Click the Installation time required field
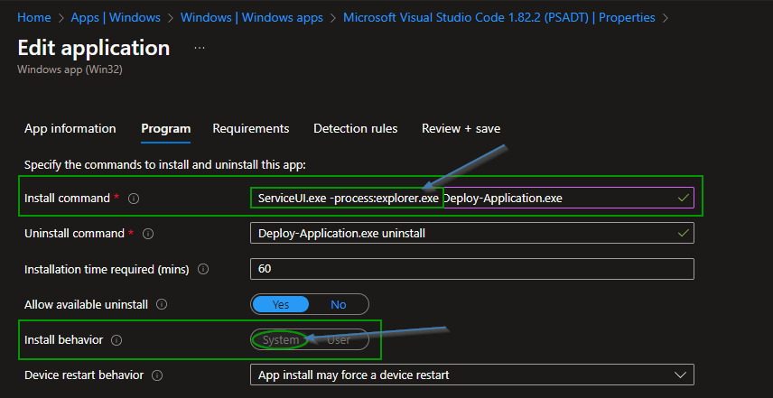773x398 pixels. pyautogui.click(x=471, y=269)
